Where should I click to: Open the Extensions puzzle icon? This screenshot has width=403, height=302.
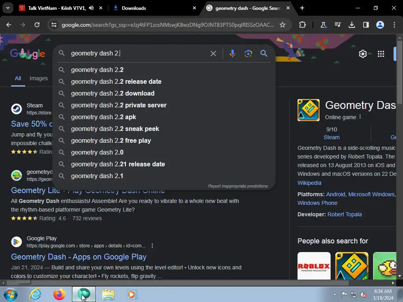pos(303,25)
